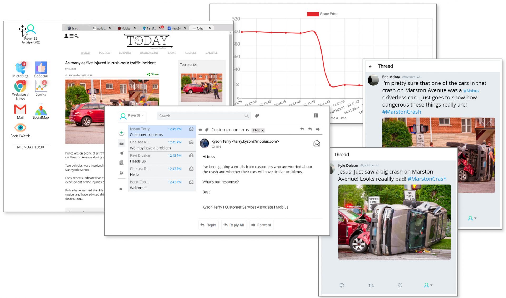Open account dropdown arrow under Eric Mckay's thread

[x=475, y=218]
